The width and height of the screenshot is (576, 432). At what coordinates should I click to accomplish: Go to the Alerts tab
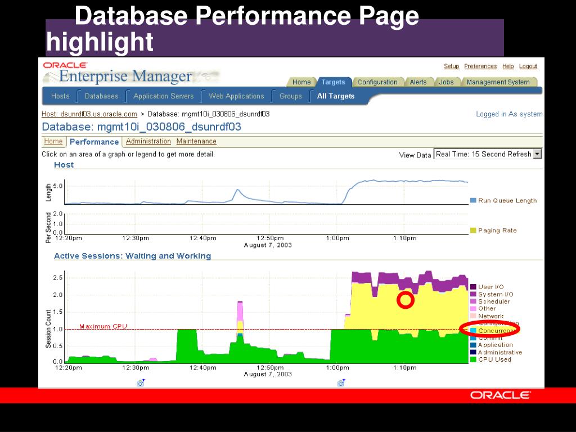418,82
